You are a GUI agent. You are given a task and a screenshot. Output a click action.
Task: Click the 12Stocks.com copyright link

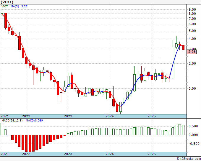click(x=189, y=159)
